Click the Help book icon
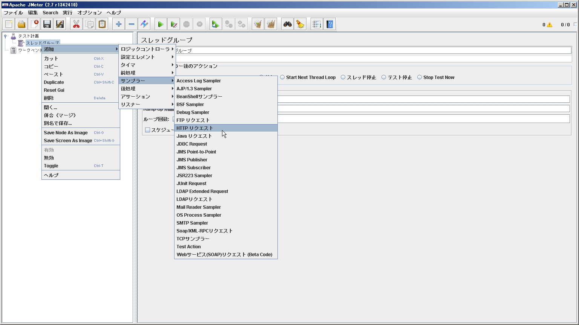 coord(330,24)
